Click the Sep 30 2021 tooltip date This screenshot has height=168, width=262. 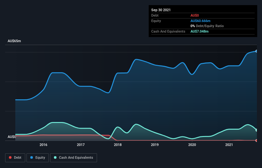(x=161, y=10)
